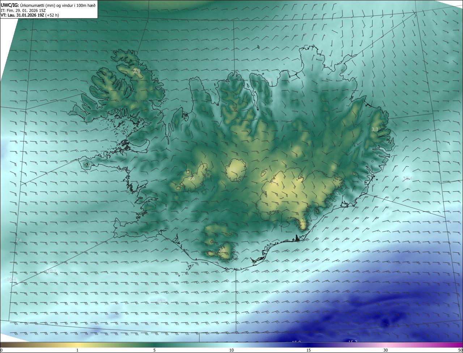463x353 pixels.
Task: Click the 5 label on the color scale
Action: click(x=154, y=350)
